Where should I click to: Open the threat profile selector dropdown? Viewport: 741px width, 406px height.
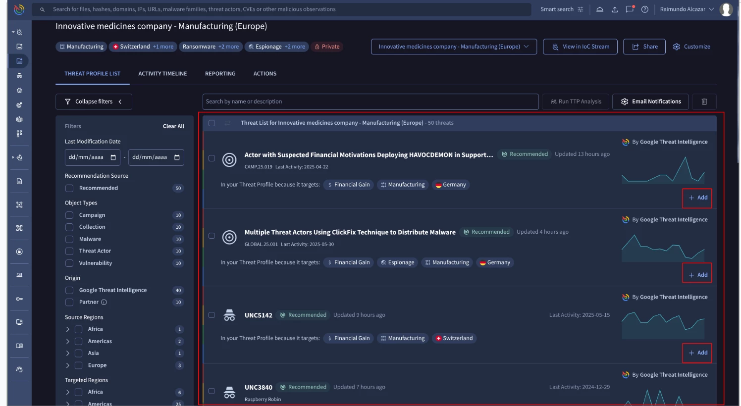[454, 47]
